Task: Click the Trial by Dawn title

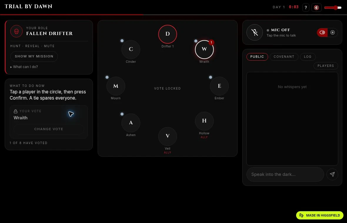Action: click(29, 6)
